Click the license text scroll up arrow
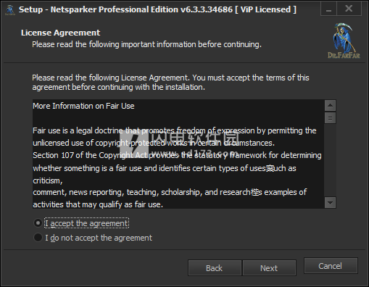 330,106
